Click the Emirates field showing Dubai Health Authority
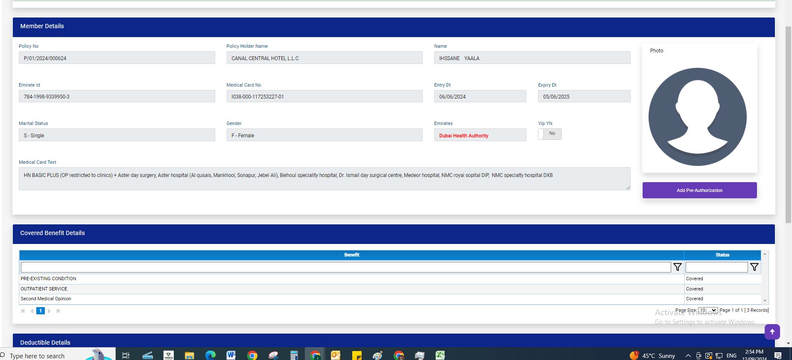The height and width of the screenshot is (360, 792). (480, 135)
